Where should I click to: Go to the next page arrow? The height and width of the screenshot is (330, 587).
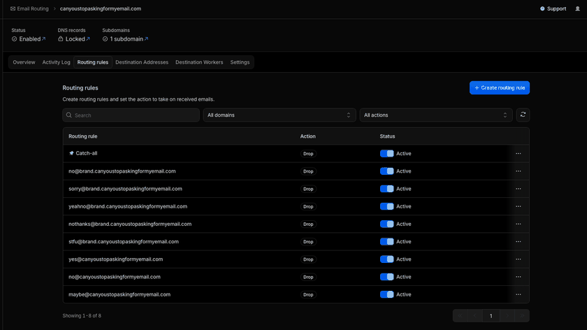click(507, 316)
